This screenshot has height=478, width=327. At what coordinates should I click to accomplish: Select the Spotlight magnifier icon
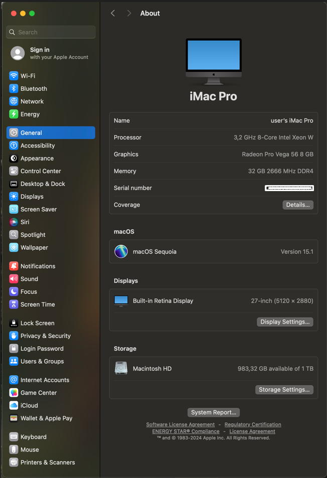[x=14, y=235]
